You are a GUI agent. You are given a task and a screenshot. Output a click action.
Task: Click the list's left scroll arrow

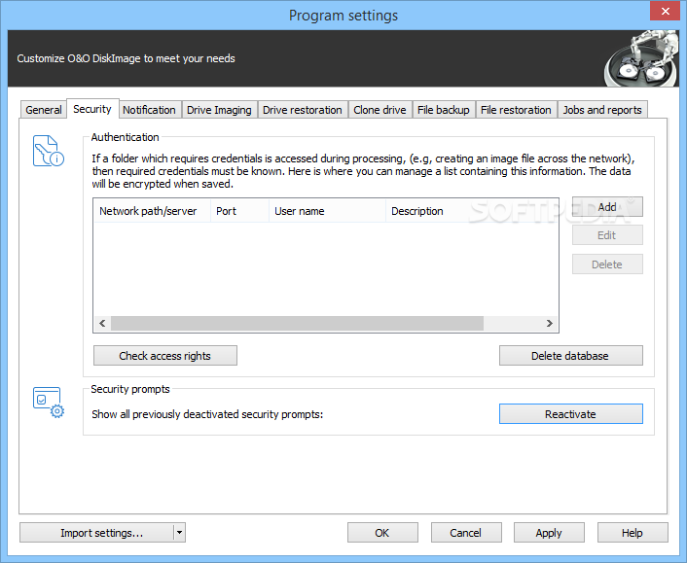(x=102, y=323)
